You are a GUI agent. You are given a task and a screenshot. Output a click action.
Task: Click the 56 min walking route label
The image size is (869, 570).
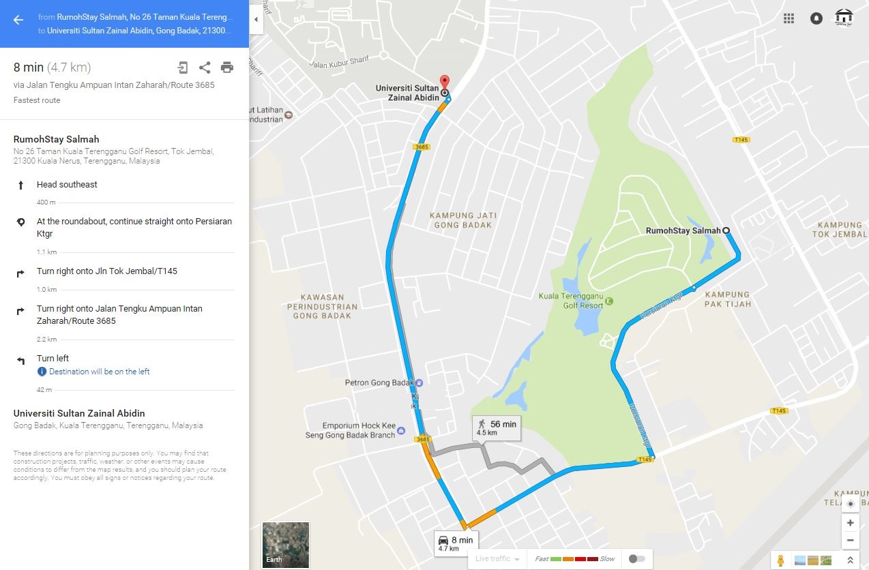[497, 427]
